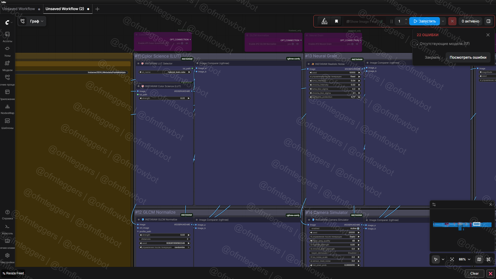Click fit view icon near zoom percentage

[x=452, y=259]
